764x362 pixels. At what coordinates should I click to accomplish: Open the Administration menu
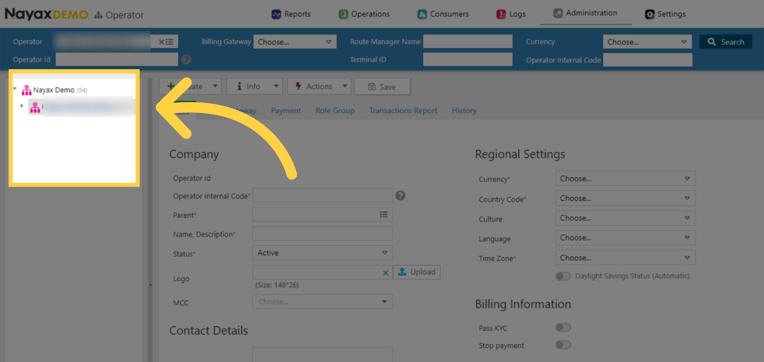[x=585, y=13]
